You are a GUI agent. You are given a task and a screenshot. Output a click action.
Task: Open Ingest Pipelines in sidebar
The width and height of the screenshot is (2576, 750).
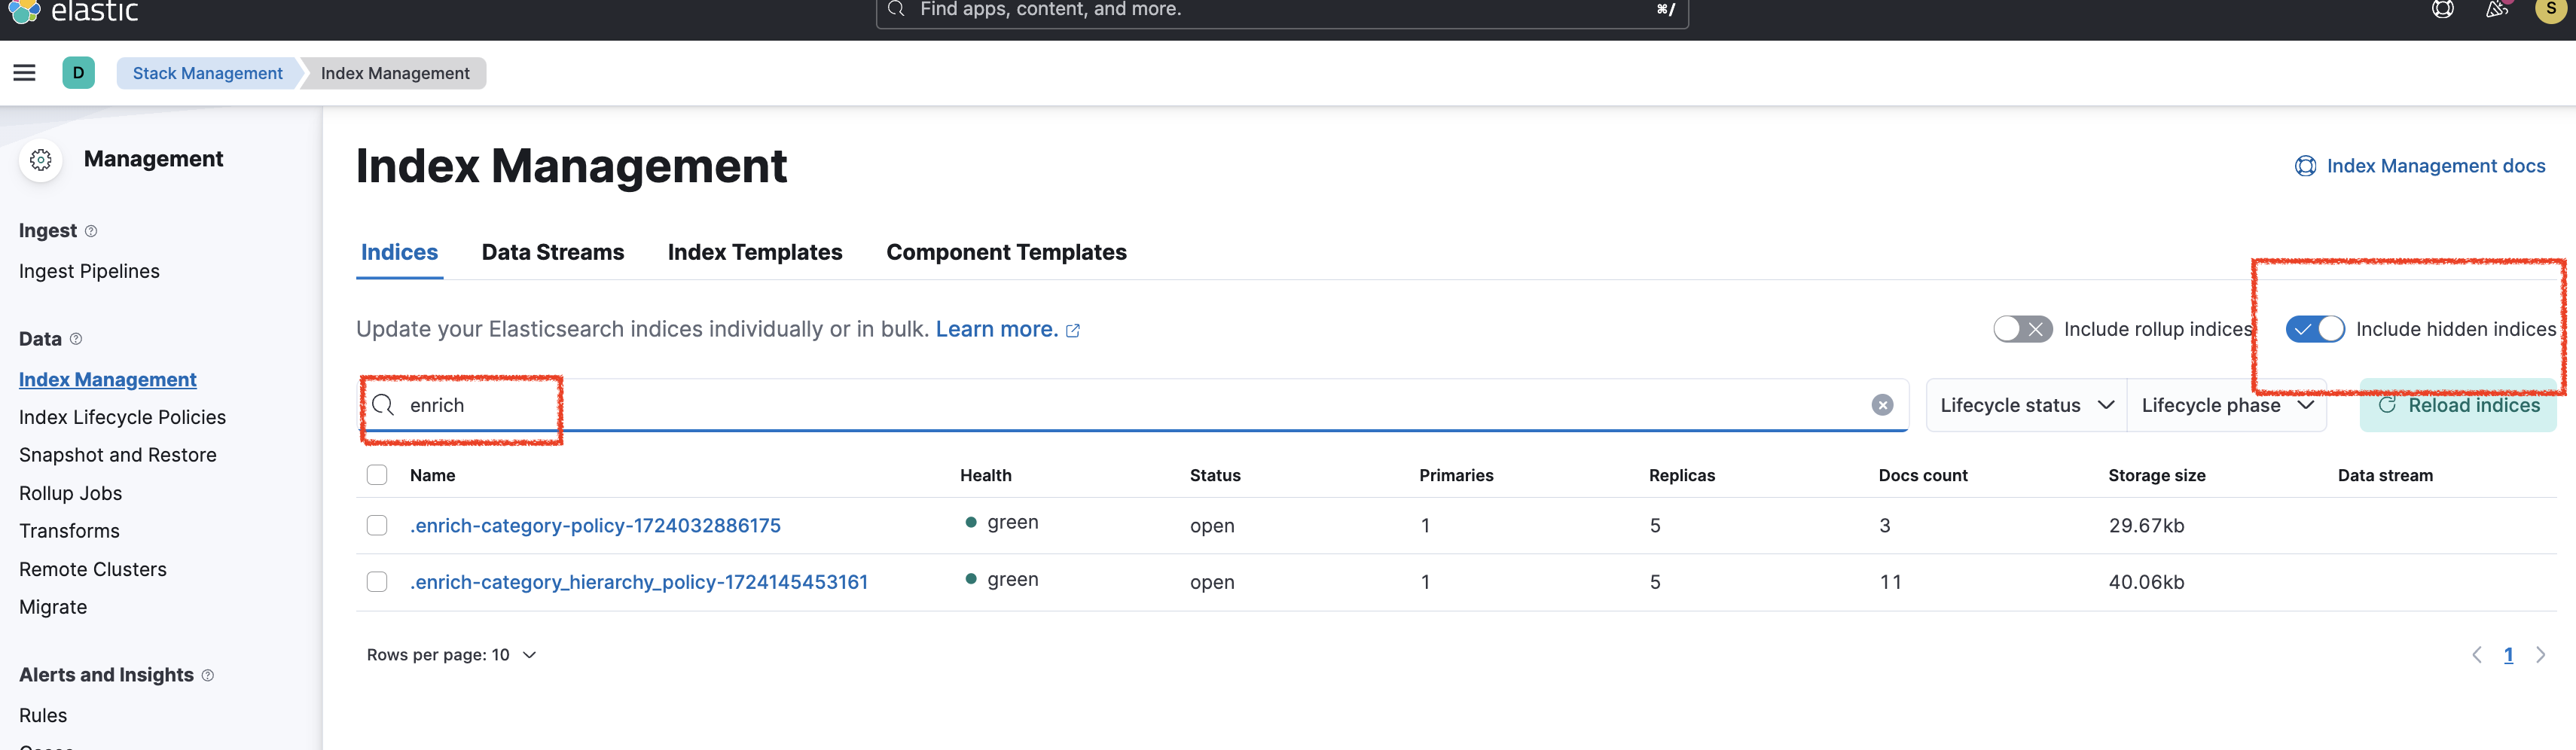point(89,271)
